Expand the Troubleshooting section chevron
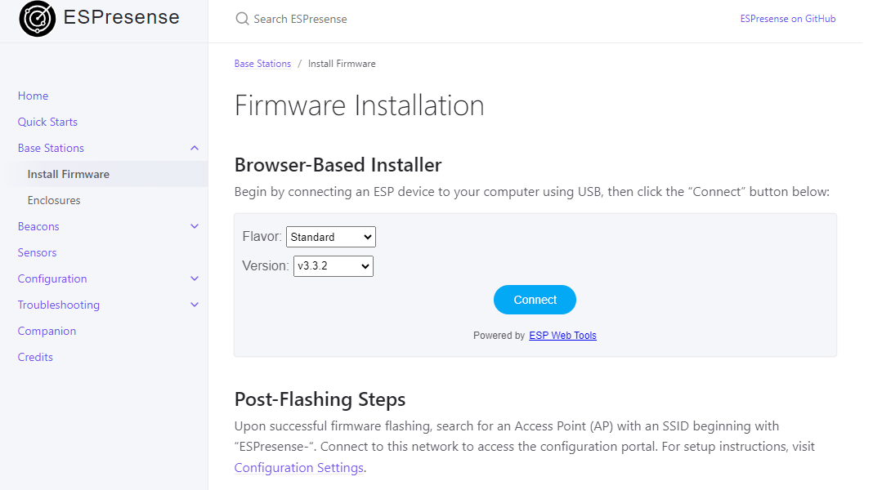Screen dimensions: 873x490 [194, 305]
